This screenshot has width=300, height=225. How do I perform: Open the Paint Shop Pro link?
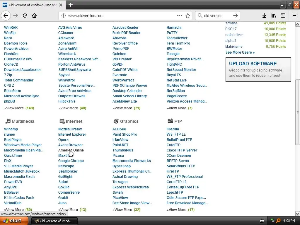(125, 134)
